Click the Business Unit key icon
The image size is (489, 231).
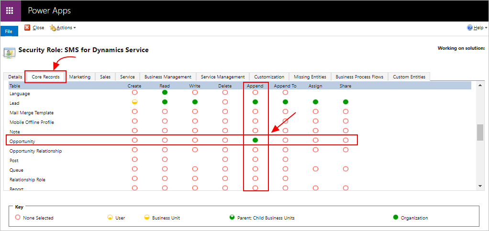click(146, 217)
